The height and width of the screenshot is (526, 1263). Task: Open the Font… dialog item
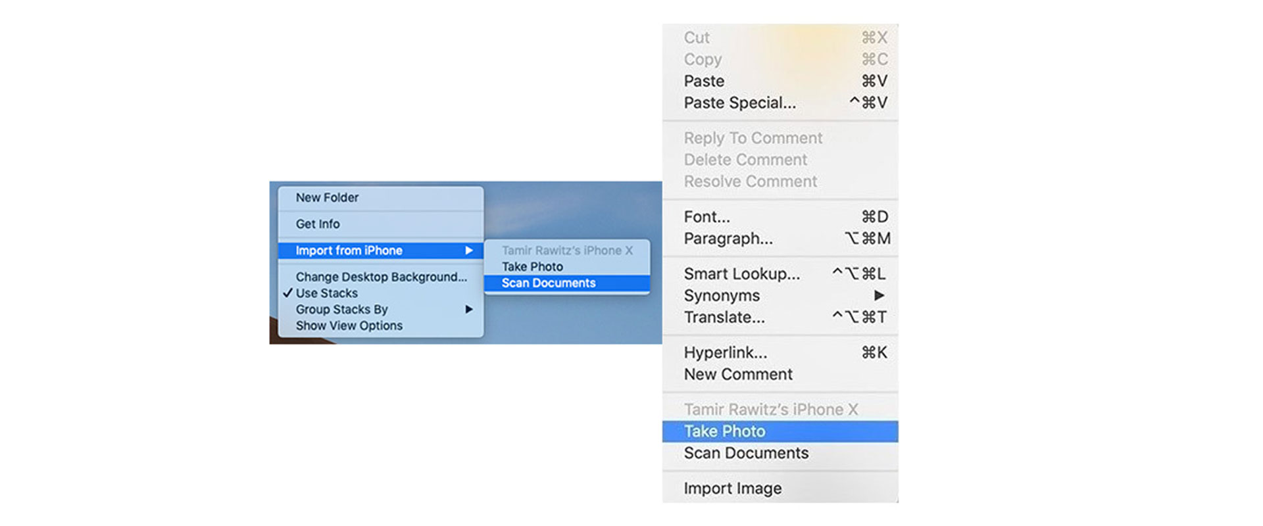tap(780, 216)
